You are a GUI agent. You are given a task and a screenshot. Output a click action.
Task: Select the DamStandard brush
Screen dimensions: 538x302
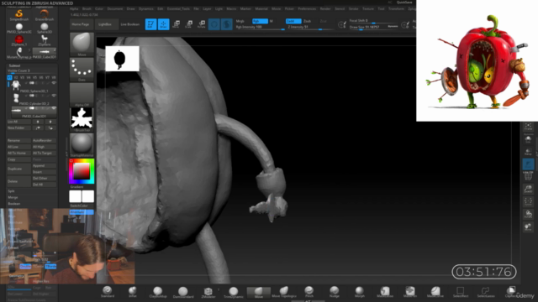click(183, 292)
